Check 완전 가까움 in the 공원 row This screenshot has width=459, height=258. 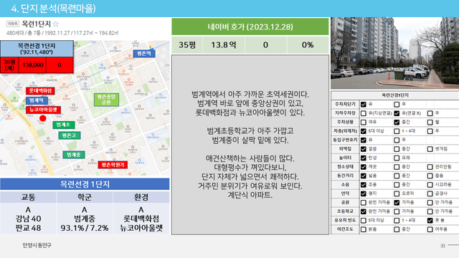tap(364, 202)
